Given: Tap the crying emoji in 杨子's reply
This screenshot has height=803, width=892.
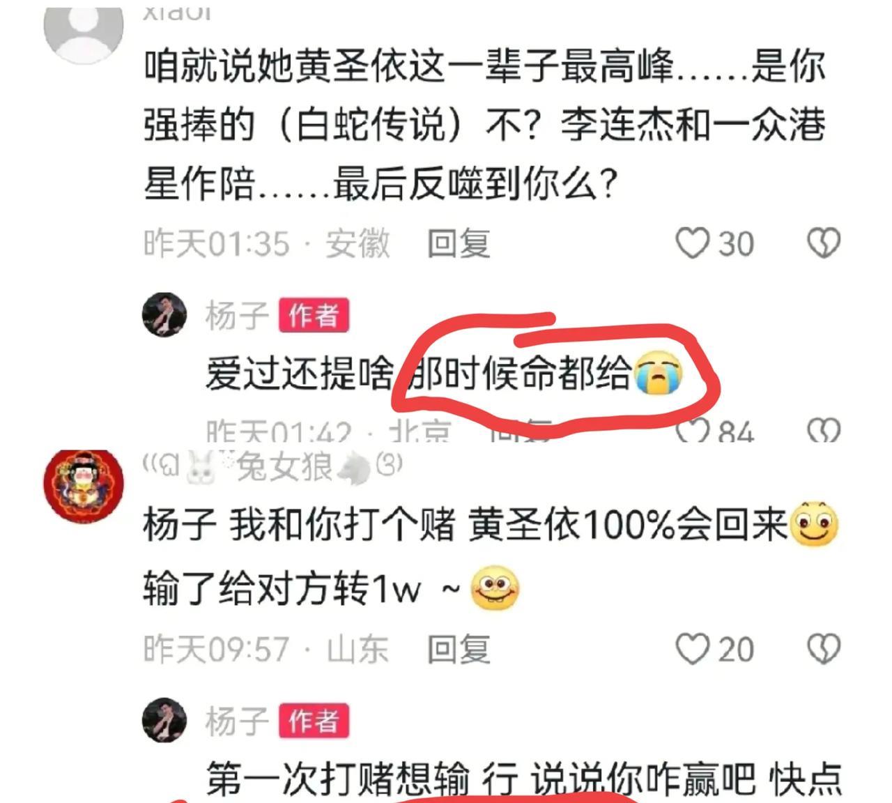Looking at the screenshot, I should pos(658,374).
